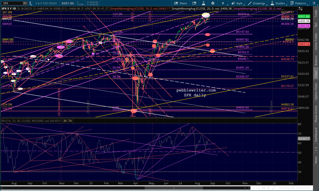Click the green 6501.86 price bubble
Image resolution: width=319 pixels, height=191 pixels.
point(304,16)
